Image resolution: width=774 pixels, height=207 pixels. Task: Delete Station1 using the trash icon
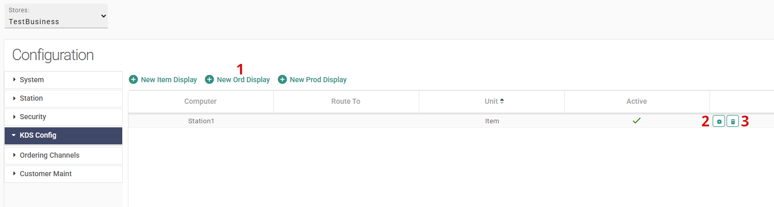733,121
